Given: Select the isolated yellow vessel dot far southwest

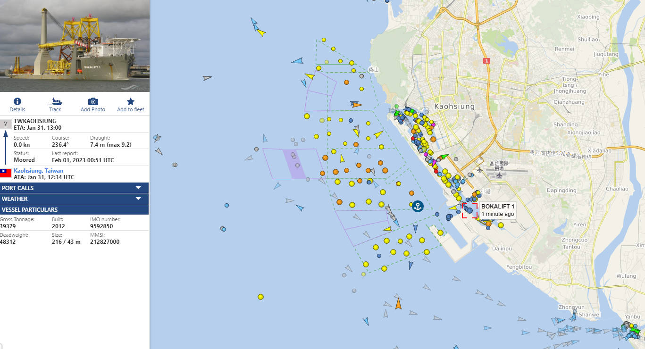Looking at the screenshot, I should (x=260, y=297).
